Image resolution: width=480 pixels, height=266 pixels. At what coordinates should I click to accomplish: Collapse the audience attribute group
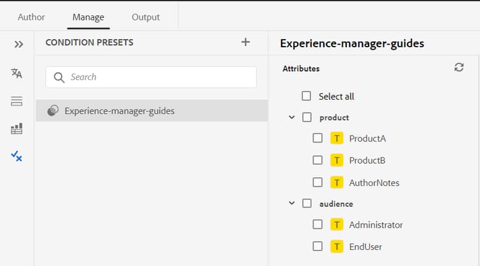point(292,203)
